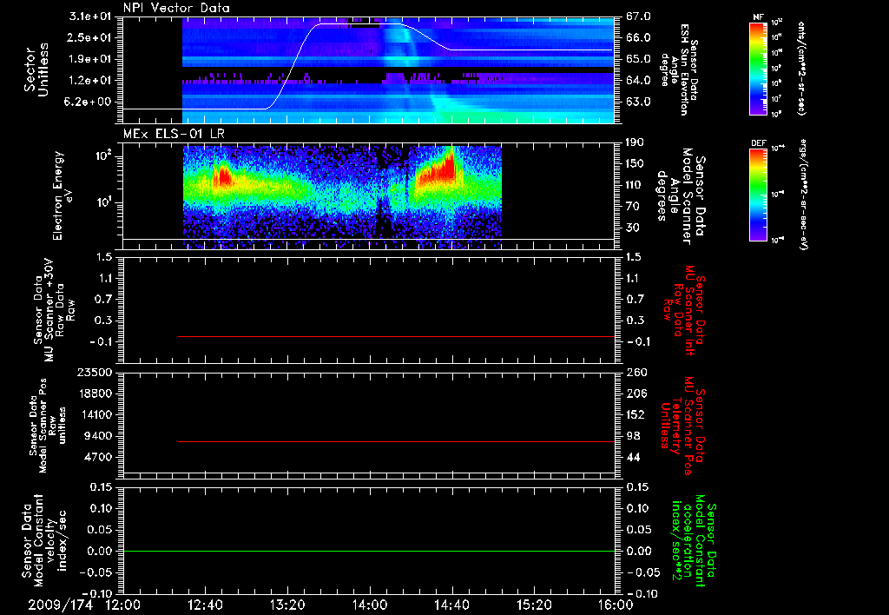Click the NF color scale bar
The image size is (889, 615).
coord(758,69)
